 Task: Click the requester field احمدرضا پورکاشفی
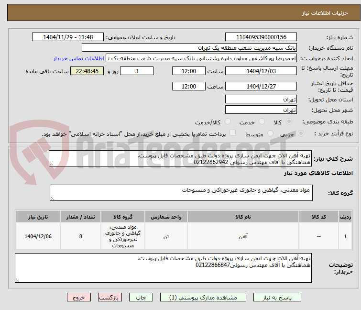[x=201, y=58]
